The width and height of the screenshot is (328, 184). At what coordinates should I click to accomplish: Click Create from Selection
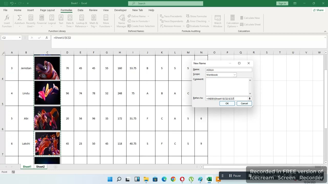click(x=141, y=26)
